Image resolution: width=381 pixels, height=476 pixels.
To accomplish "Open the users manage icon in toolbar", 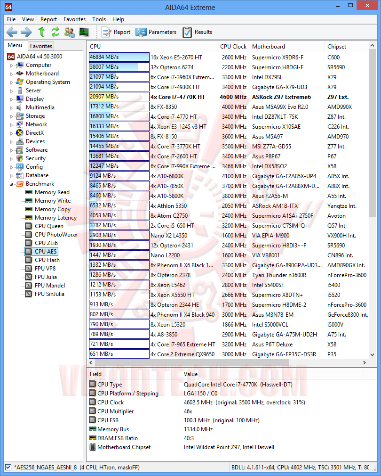I will 70,32.
